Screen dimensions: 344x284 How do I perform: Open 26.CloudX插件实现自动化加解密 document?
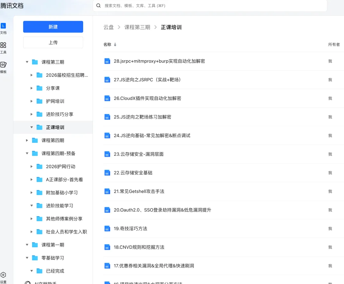coord(147,98)
